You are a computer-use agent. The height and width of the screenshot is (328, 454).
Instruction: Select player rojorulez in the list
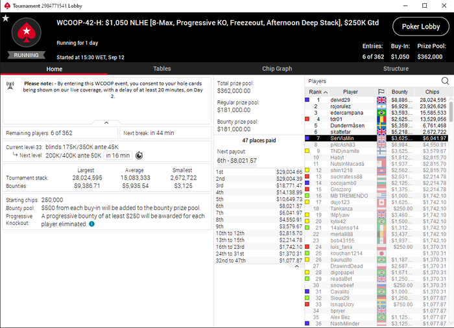pos(376,106)
